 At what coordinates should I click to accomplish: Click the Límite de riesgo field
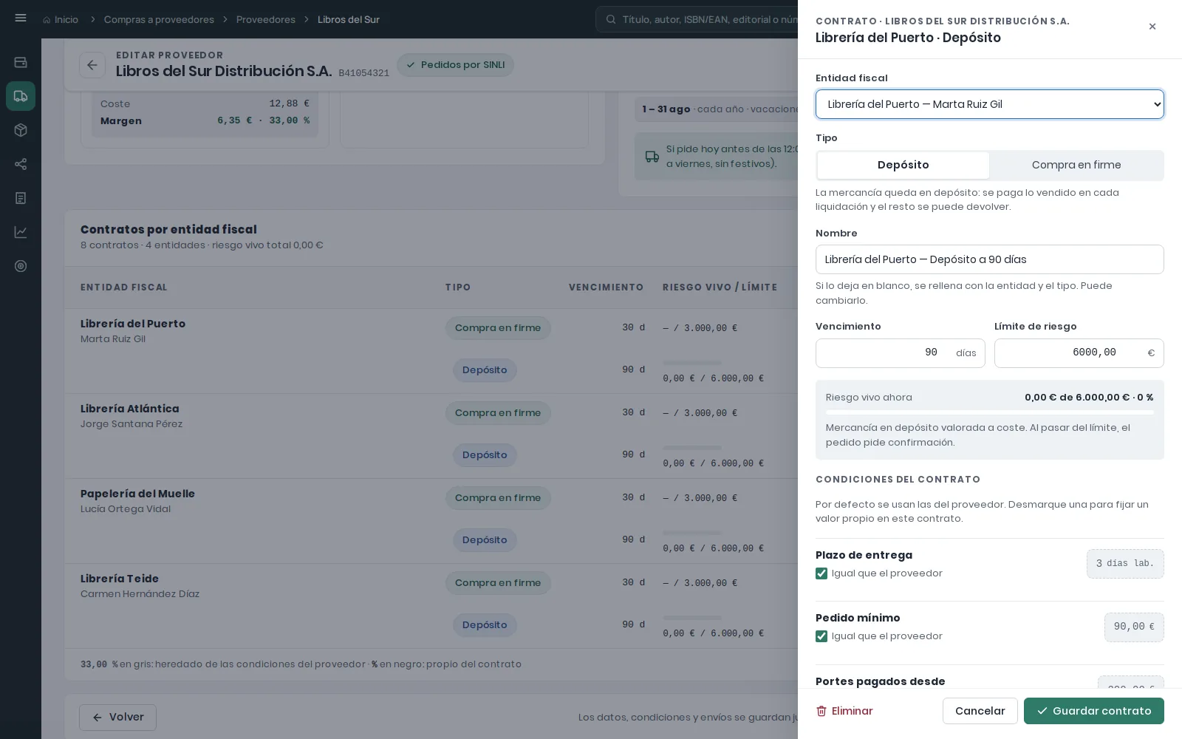(x=1079, y=353)
